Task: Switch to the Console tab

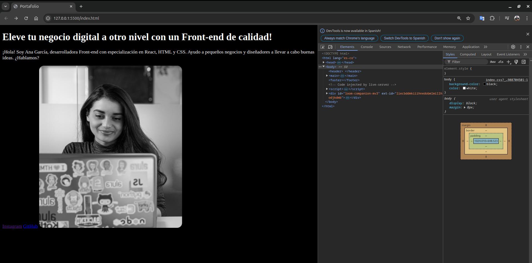Action: (x=367, y=47)
